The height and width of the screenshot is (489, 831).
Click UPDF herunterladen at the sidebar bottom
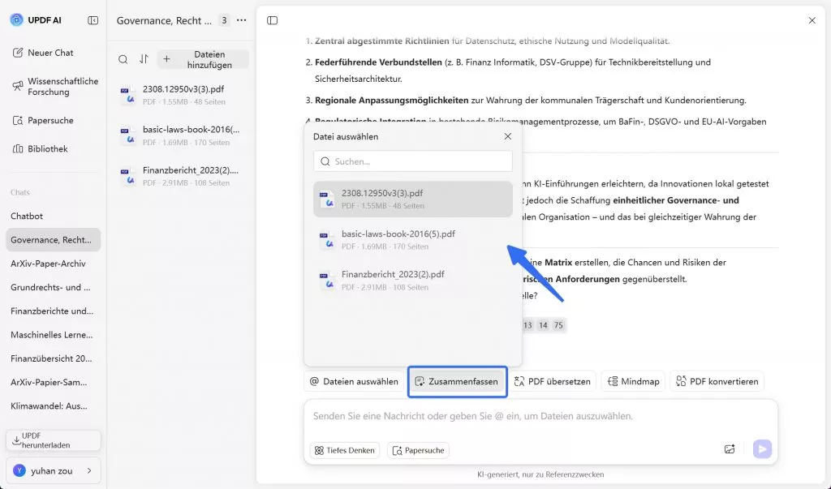tap(53, 440)
